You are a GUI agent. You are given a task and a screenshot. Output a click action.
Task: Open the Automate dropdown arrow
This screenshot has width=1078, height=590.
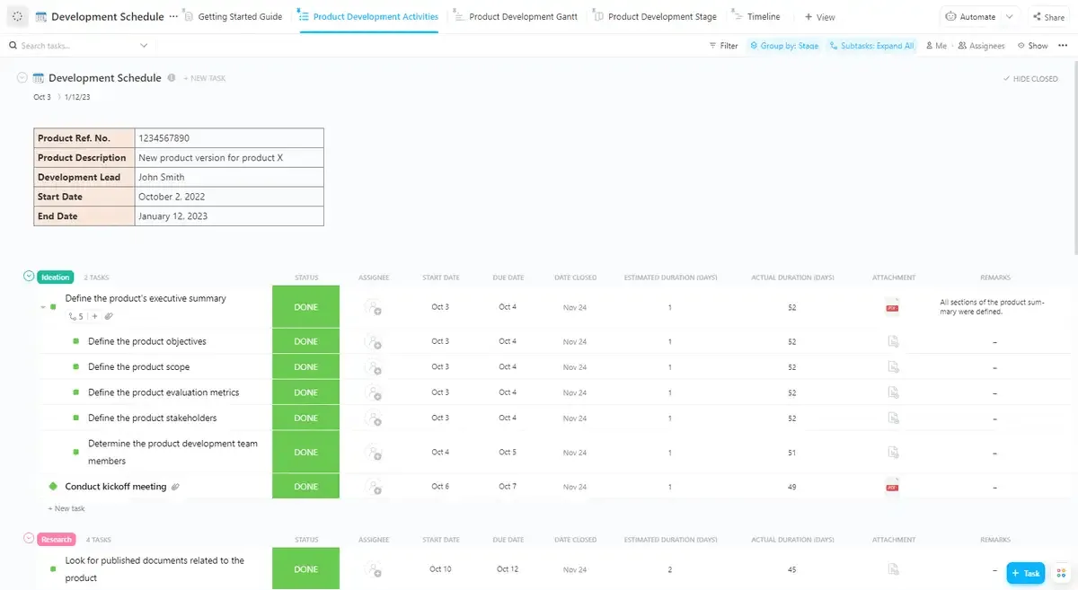[x=1010, y=17]
